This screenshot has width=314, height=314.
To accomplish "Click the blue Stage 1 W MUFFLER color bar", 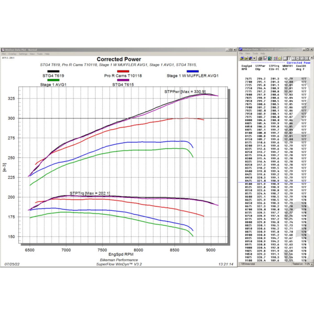I will pos(193,71).
